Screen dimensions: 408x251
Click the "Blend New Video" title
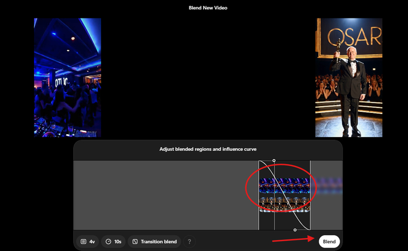pos(208,8)
